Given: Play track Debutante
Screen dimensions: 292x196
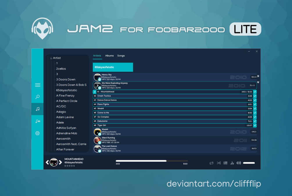Looking at the screenshot, I should coord(173,121).
